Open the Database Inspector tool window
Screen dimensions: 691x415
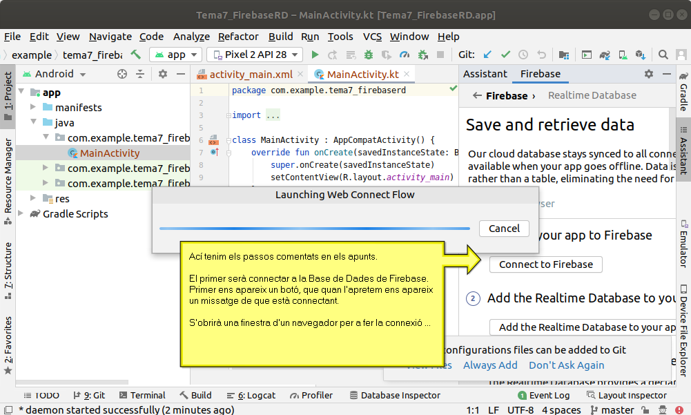click(395, 395)
